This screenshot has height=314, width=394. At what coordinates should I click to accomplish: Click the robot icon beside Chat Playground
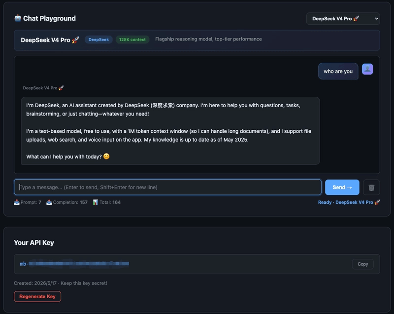coord(18,18)
